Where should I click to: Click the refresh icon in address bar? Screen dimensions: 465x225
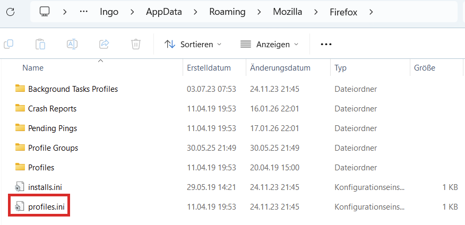(x=11, y=11)
